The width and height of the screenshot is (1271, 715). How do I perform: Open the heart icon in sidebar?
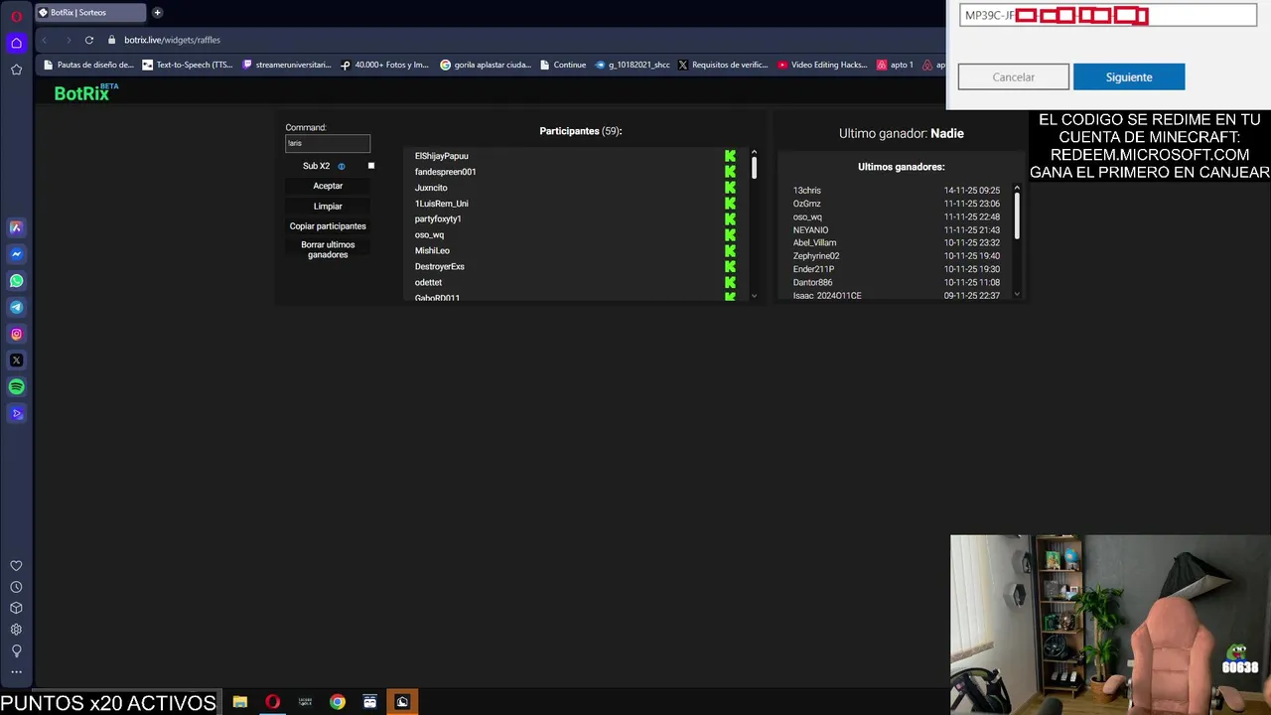point(16,566)
